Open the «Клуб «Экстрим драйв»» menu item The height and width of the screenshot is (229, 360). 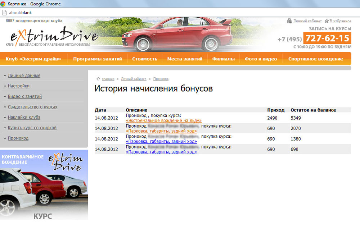33,59
